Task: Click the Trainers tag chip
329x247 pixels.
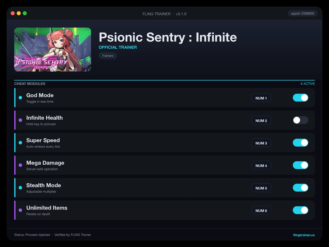Action: click(108, 56)
